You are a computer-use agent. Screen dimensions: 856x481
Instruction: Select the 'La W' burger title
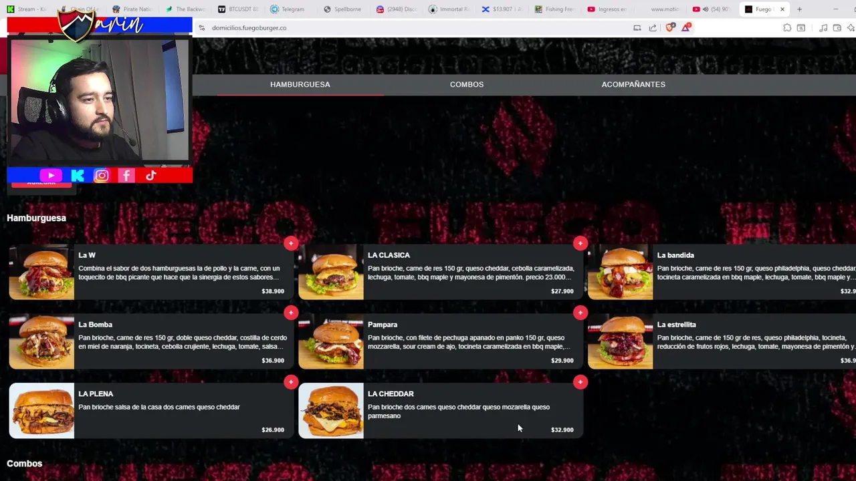tap(87, 255)
